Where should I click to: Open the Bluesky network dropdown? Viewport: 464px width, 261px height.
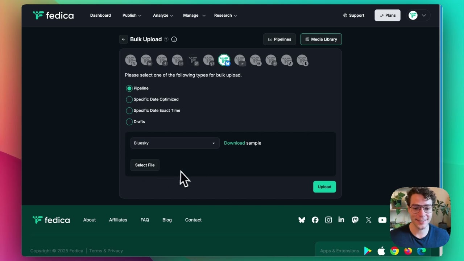click(x=175, y=143)
